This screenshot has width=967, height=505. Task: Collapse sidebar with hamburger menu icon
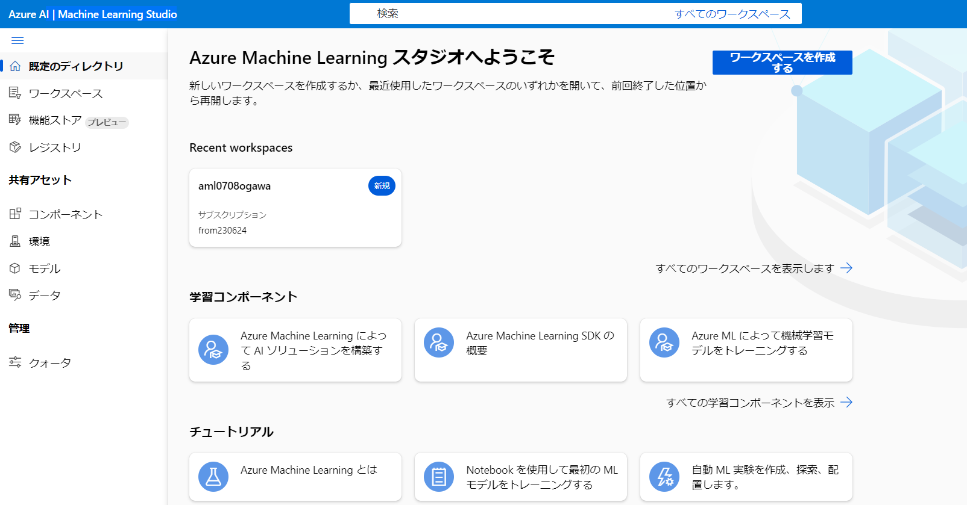tap(17, 40)
